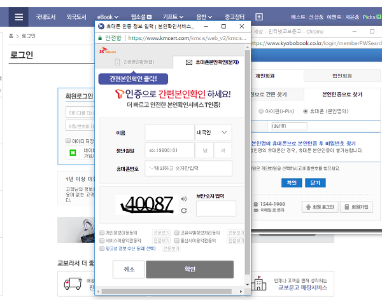Click the popup horizontal scrollbar

(x=167, y=291)
